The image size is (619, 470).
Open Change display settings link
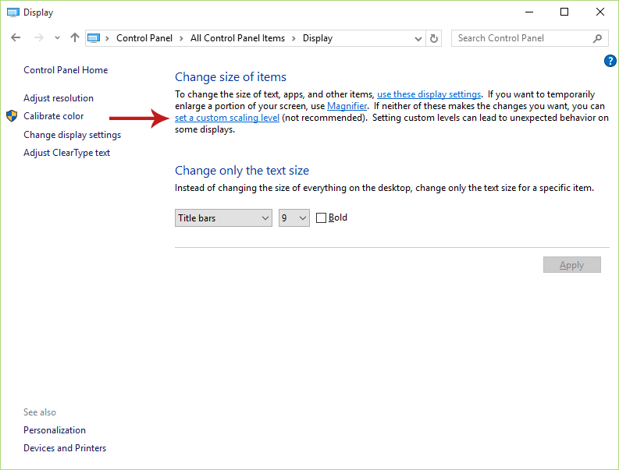(73, 135)
